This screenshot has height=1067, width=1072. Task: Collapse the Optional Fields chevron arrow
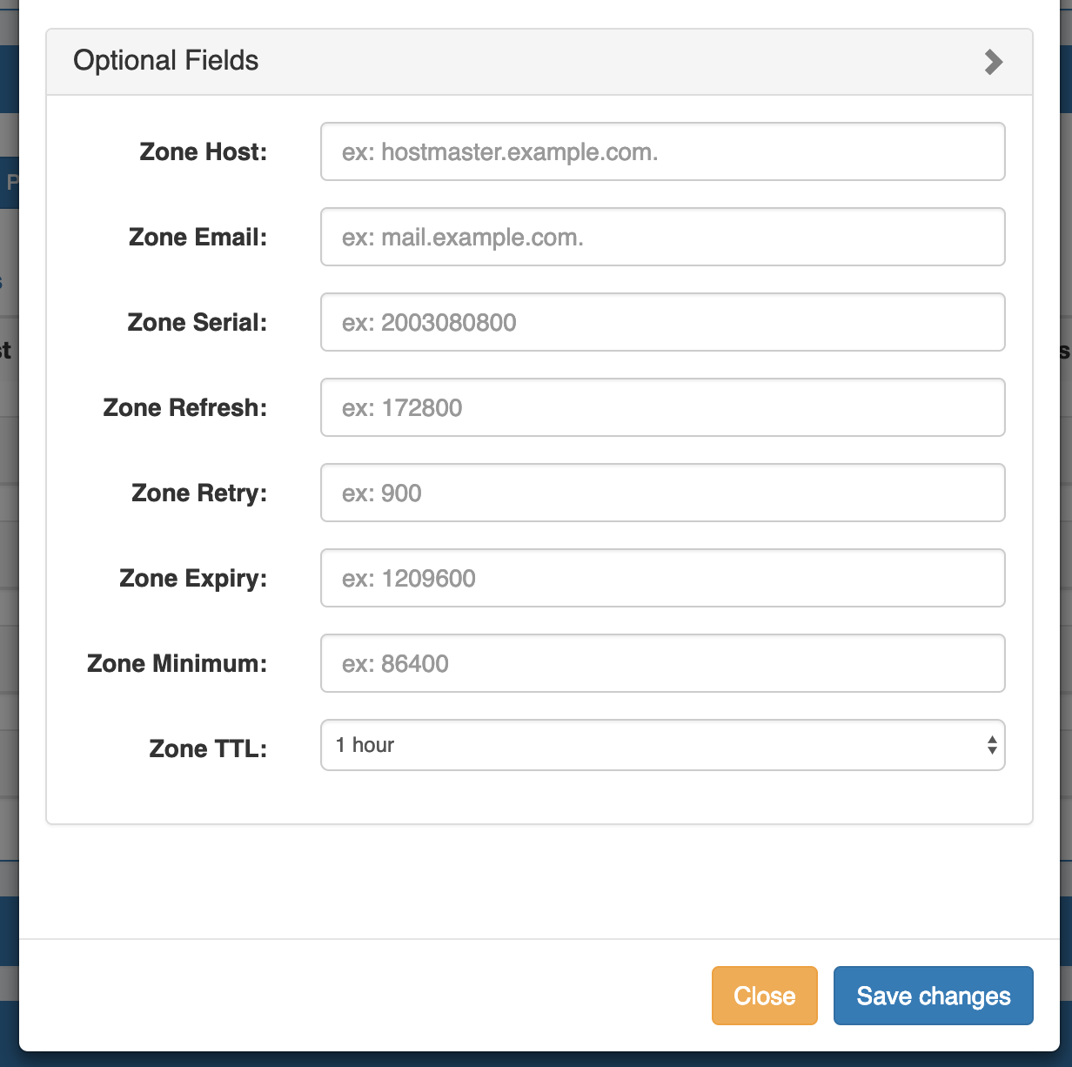993,62
